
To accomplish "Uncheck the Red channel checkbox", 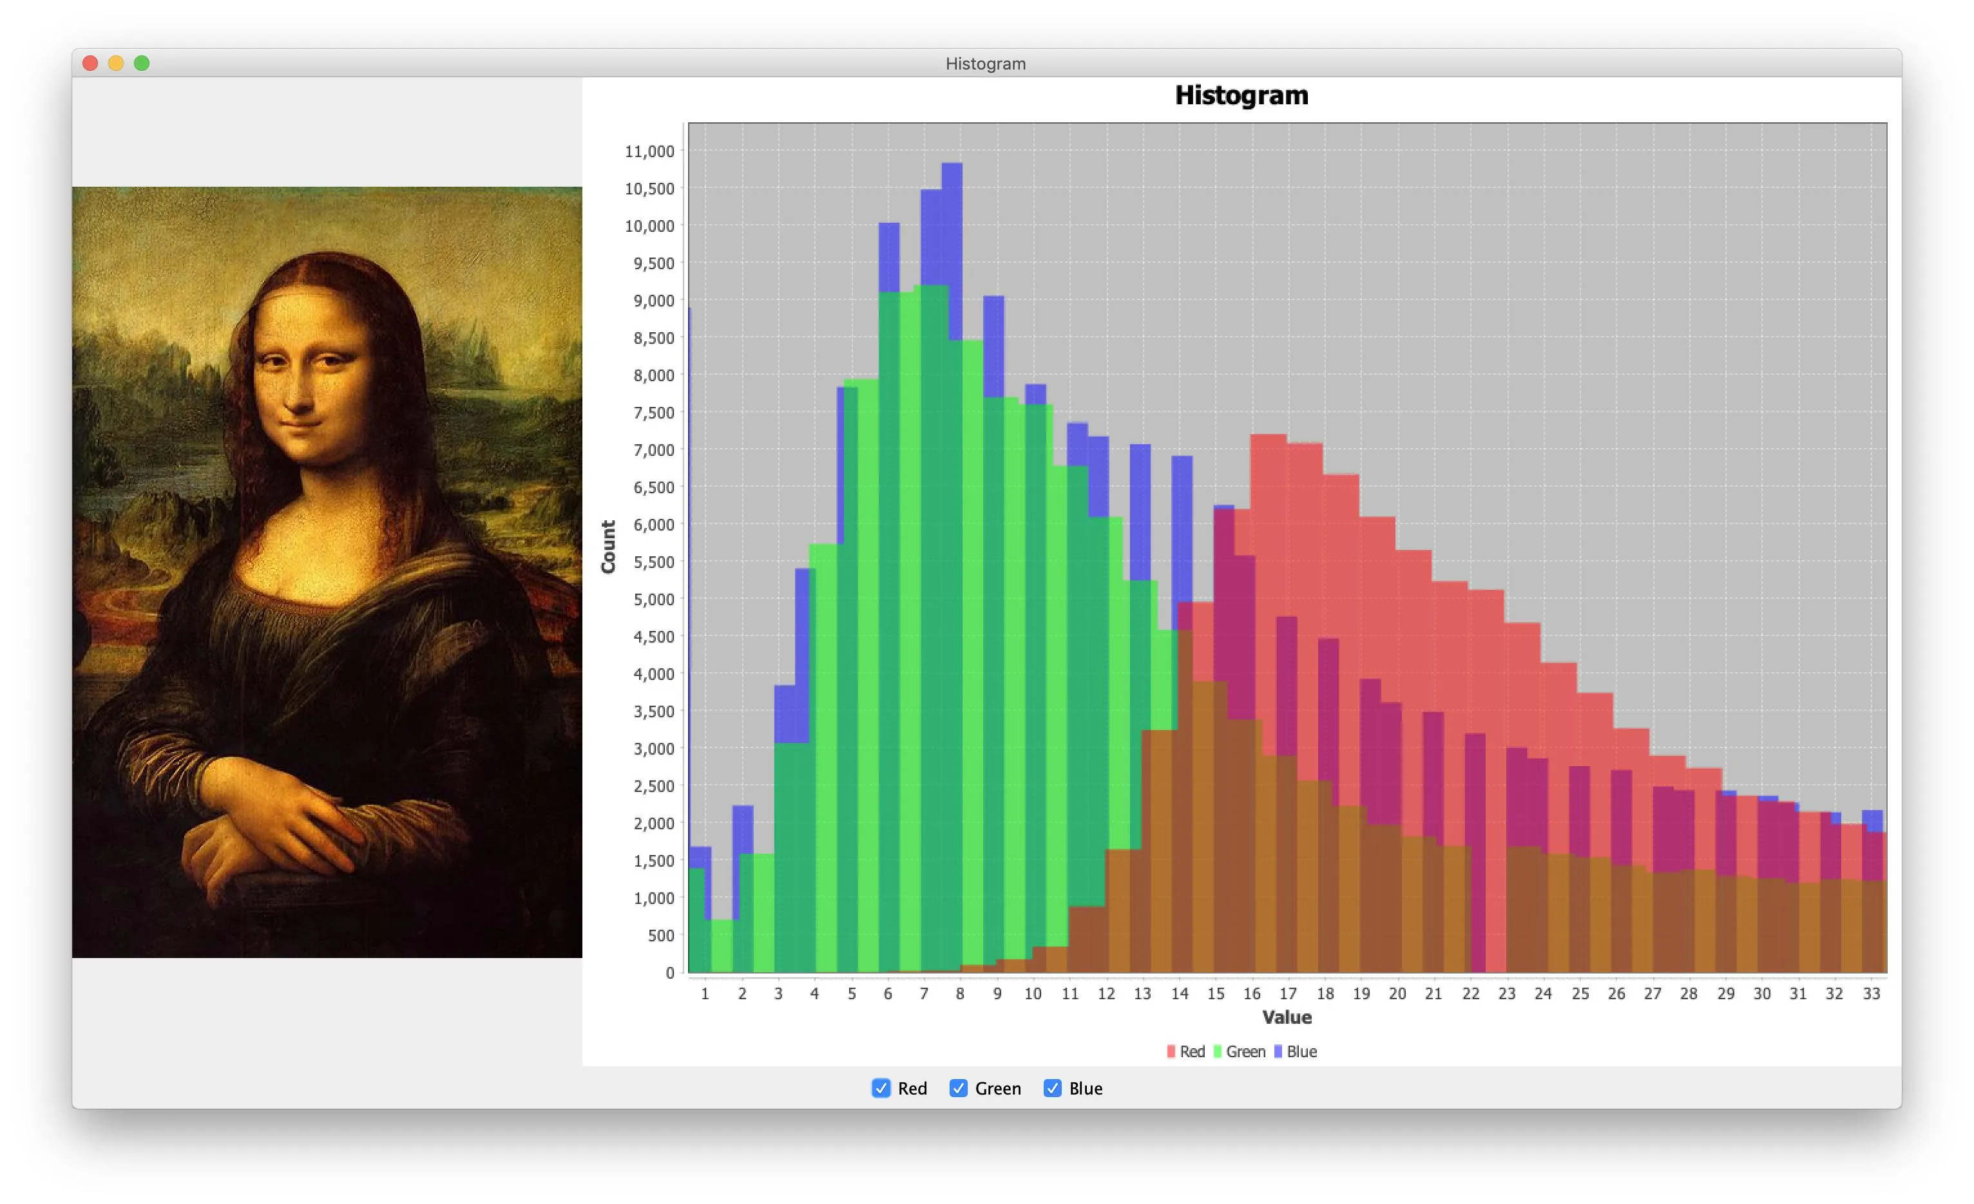I will 881,1088.
